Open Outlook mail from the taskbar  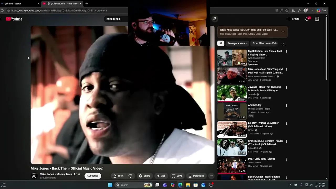pos(203,185)
